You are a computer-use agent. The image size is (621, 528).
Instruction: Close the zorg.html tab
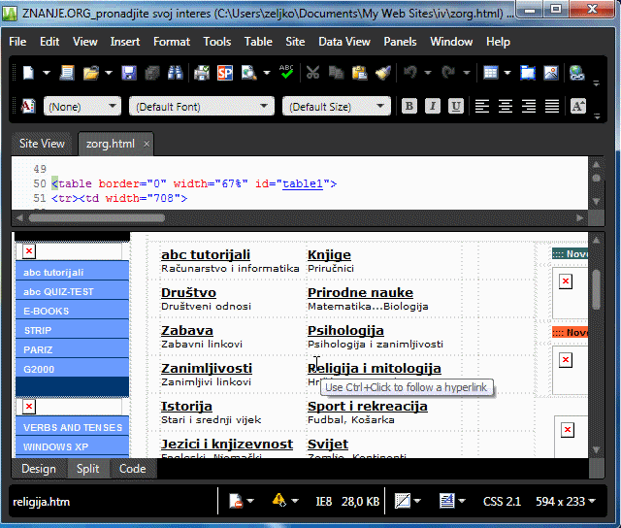coord(147,144)
